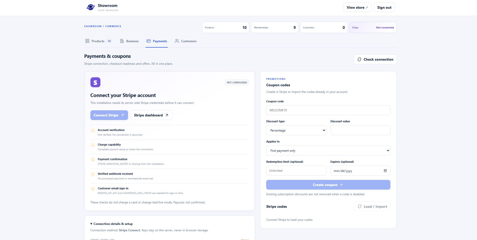Click the Customers count stat card
The width and height of the screenshot is (477, 240).
coord(324,27)
